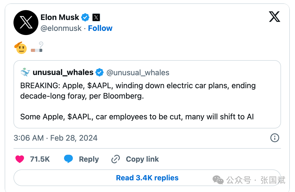
Task: Click the small X affiliation badge
Action: click(96, 17)
